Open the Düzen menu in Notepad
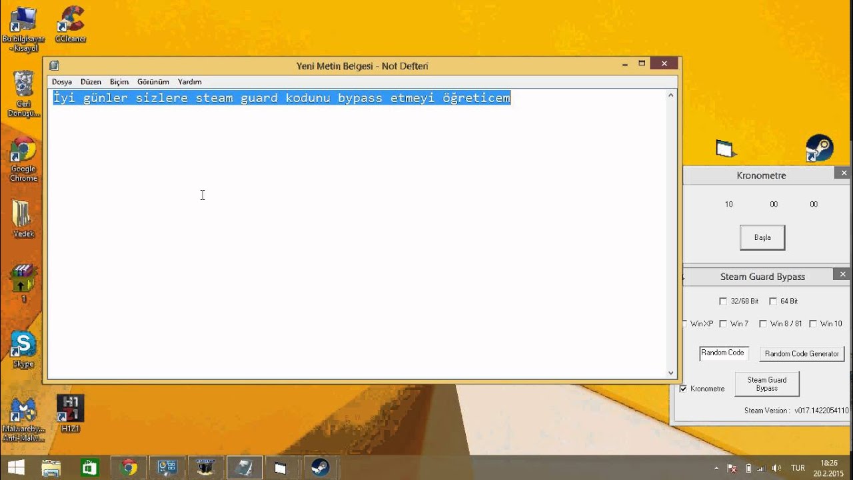 (x=91, y=82)
